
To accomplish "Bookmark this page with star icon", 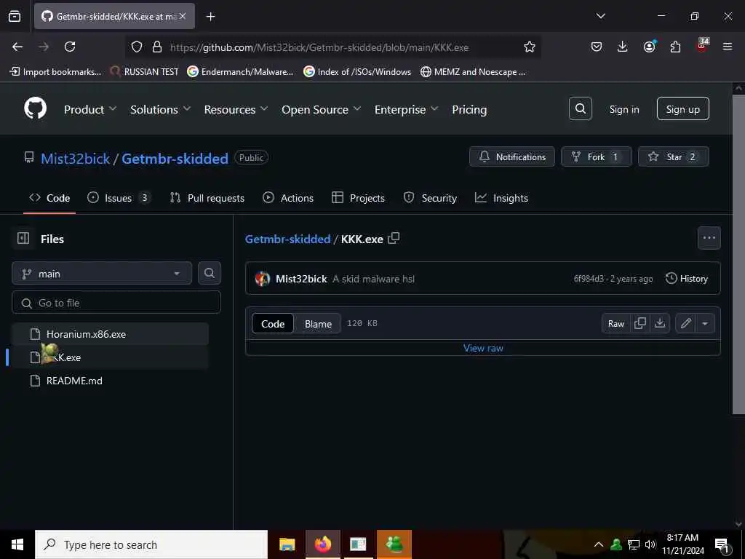I will point(530,47).
